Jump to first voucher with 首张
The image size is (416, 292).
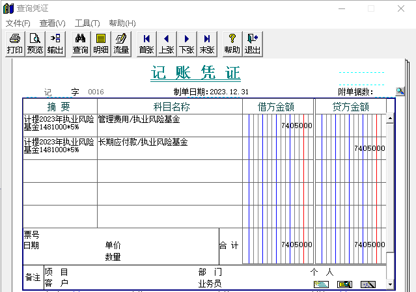coord(146,44)
